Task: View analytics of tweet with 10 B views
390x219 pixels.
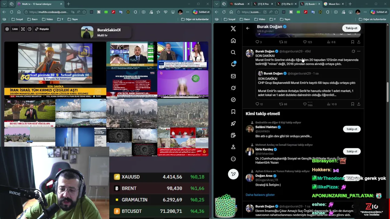Action: 332,104
